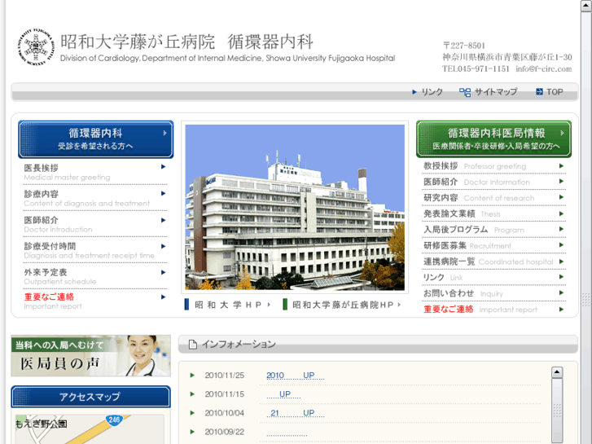Open 循環器内科 受診を希望される方へ blue banner
The width and height of the screenshot is (592, 444).
click(x=96, y=139)
